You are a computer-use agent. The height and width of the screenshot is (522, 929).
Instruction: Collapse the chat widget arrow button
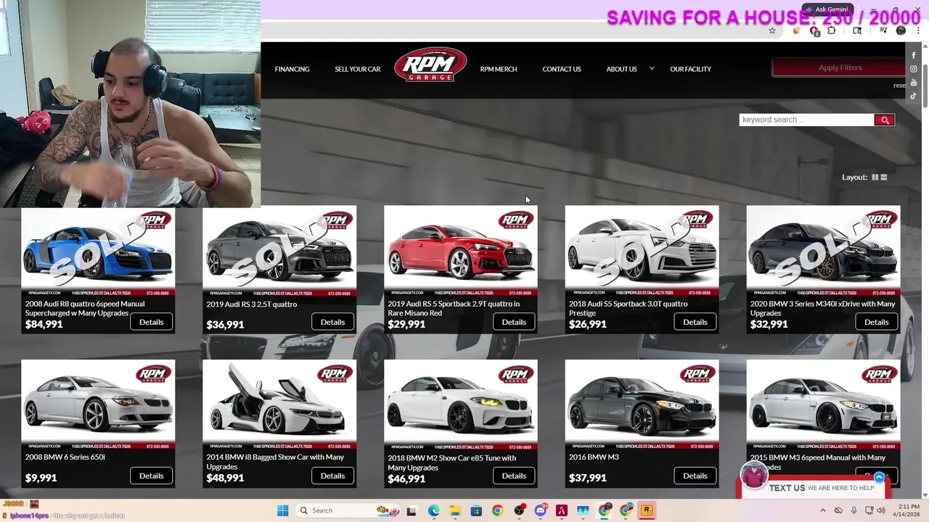coord(879,477)
